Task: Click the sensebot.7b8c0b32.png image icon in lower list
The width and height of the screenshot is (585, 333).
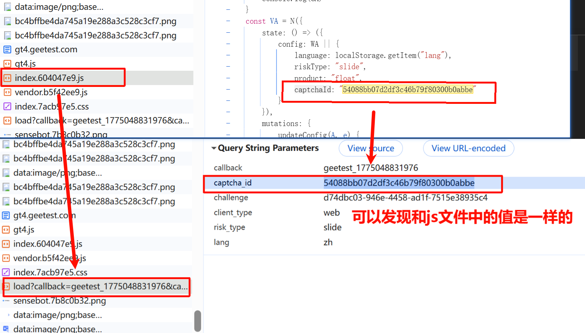Action: pyautogui.click(x=6, y=301)
